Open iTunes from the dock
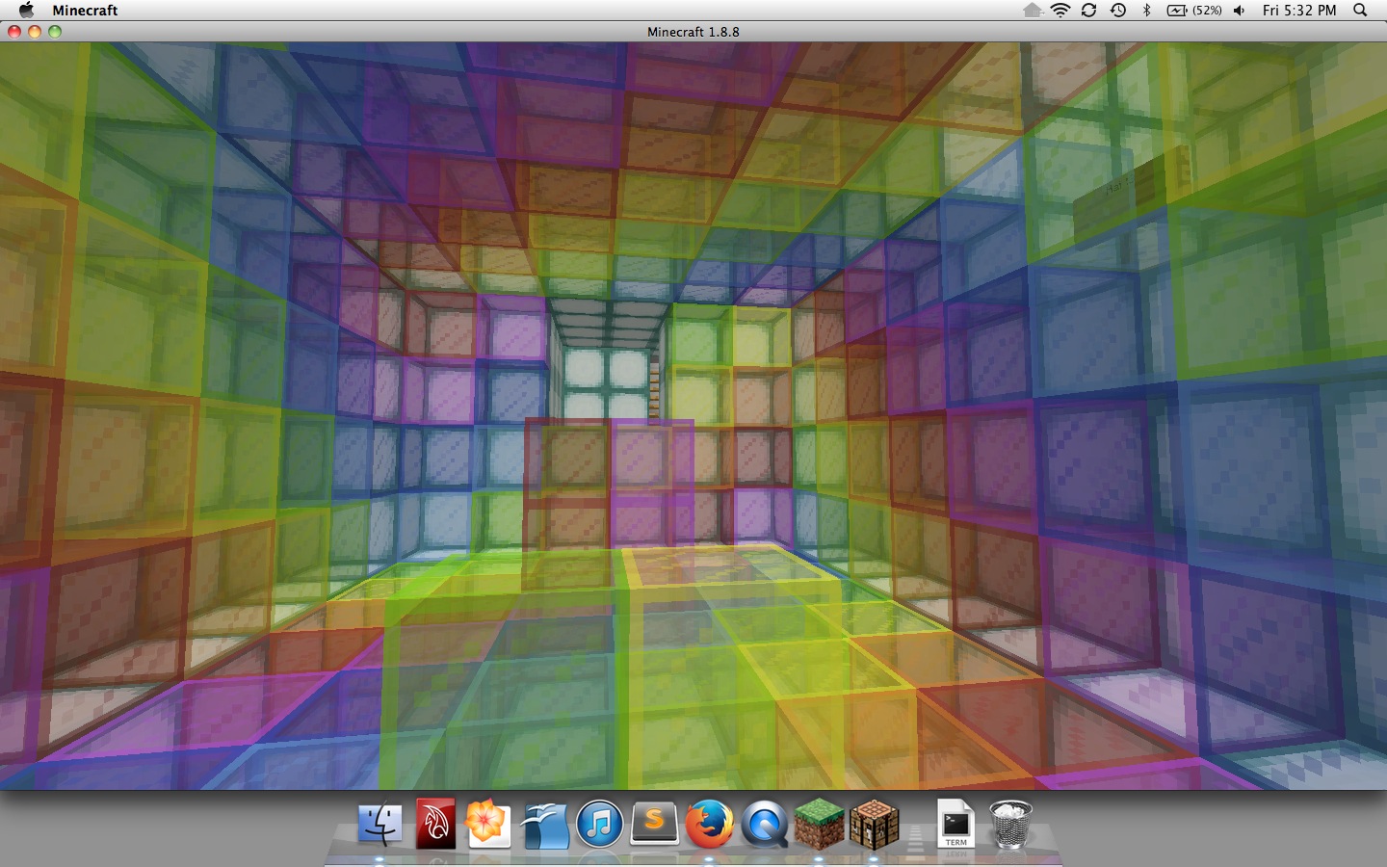This screenshot has width=1387, height=867. [599, 826]
